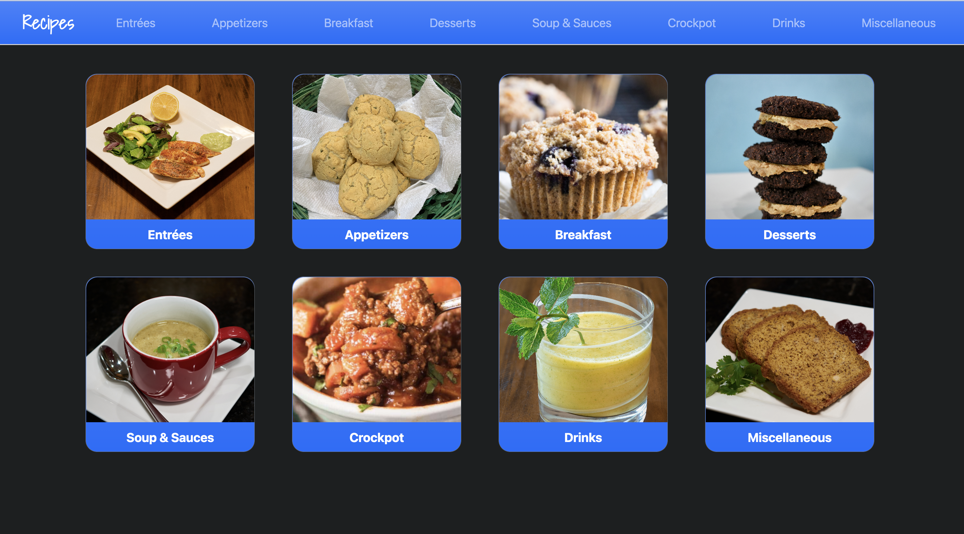Viewport: 964px width, 534px height.
Task: Click the Crockpot navbar item
Action: coord(690,23)
